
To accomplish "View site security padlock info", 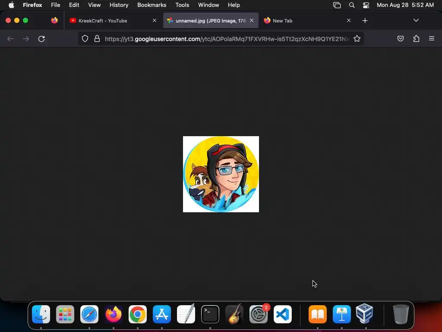I will 97,38.
